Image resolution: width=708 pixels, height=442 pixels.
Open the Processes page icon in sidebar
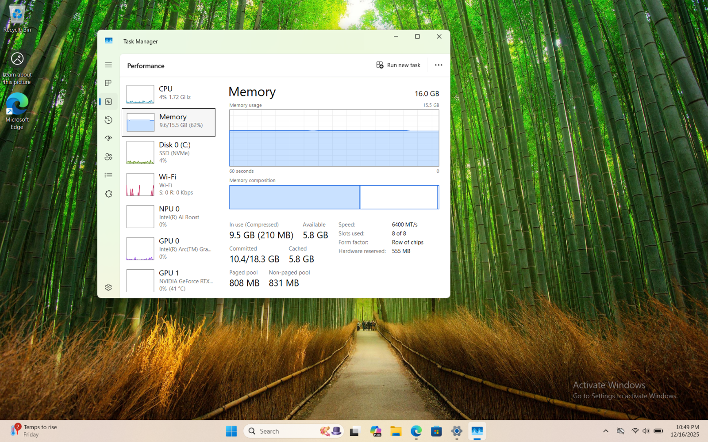pyautogui.click(x=108, y=83)
